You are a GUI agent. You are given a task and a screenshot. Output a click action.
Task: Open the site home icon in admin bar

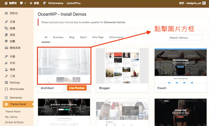pyautogui.click(x=6, y=3)
